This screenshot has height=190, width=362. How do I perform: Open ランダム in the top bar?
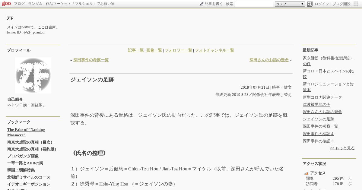[35, 4]
